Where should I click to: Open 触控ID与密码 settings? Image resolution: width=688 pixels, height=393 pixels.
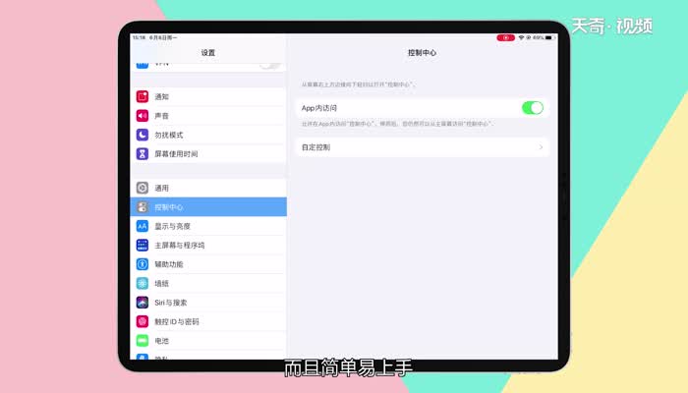[208, 321]
